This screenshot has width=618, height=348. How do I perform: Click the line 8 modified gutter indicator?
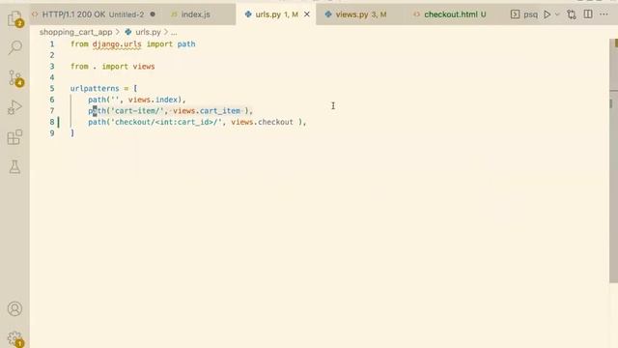tap(58, 122)
